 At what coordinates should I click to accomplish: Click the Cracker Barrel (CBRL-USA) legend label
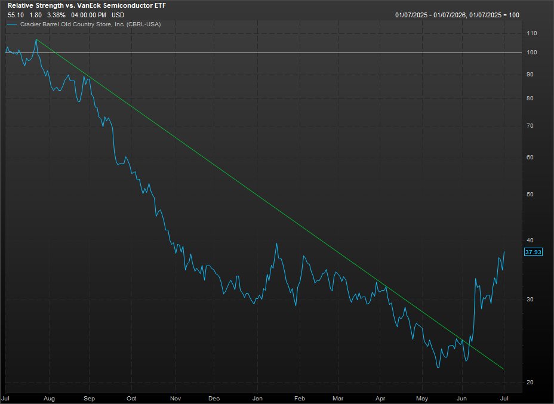click(91, 24)
